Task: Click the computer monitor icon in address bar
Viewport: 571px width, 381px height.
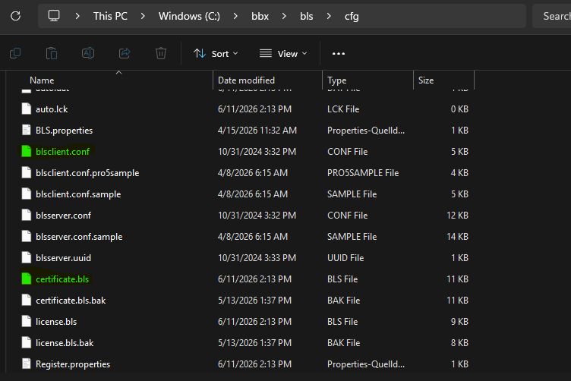Action: pyautogui.click(x=54, y=16)
